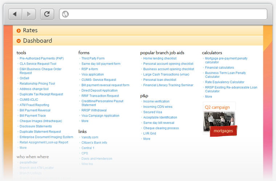
Task: Open RRSP Existing Re-advanceable Loan Calculator
Action: [x=231, y=89]
